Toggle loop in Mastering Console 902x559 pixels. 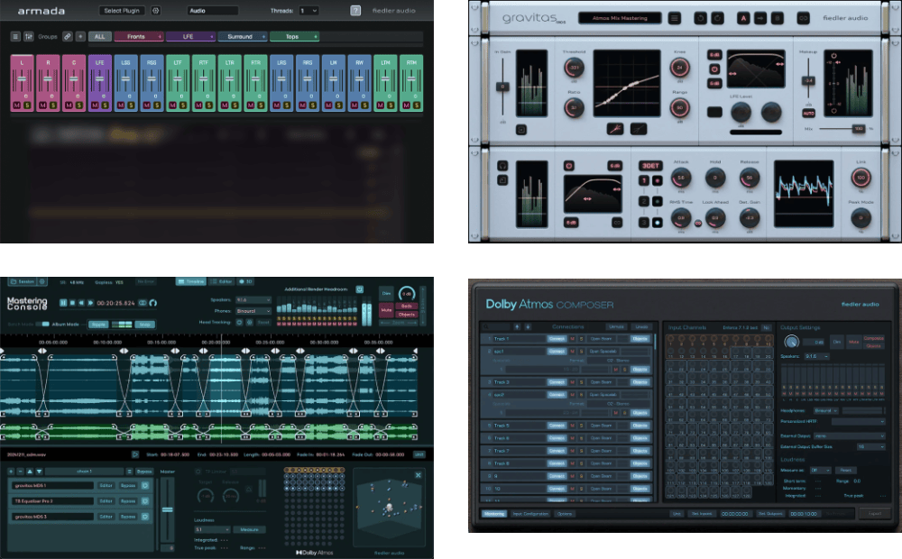(x=143, y=303)
